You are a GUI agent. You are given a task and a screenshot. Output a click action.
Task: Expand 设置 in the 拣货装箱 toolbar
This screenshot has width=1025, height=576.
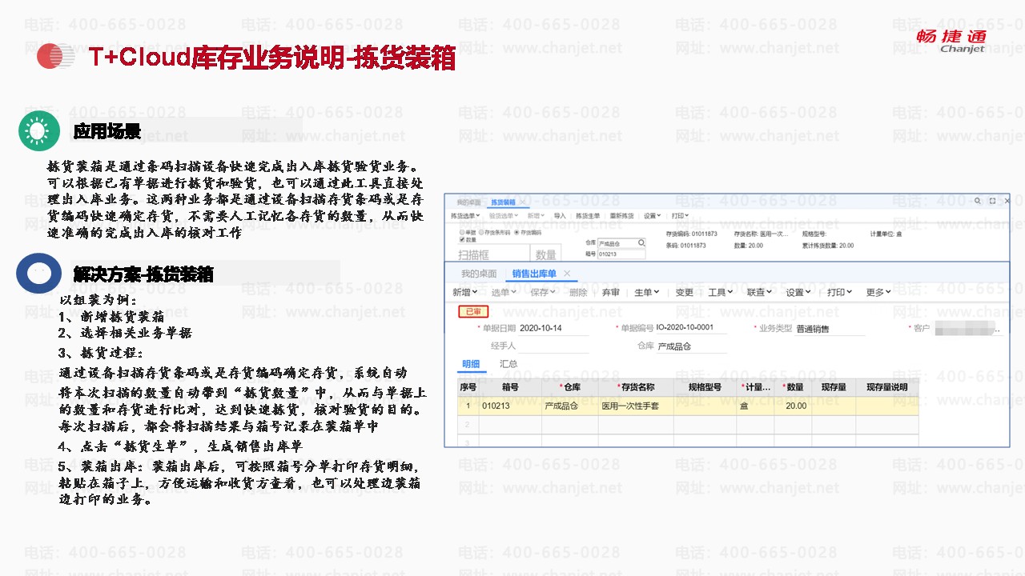(653, 216)
